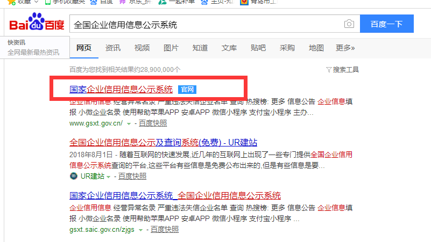The height and width of the screenshot is (242, 431).
Task: Click the Baidu logo
Action: [37, 21]
